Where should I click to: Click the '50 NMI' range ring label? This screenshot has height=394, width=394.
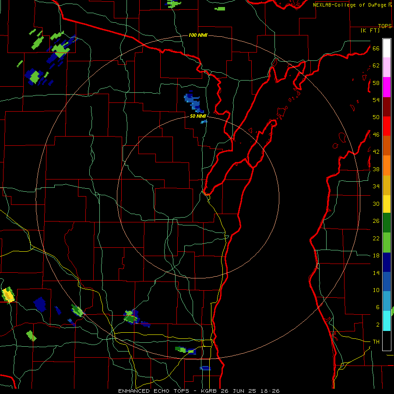coord(198,116)
